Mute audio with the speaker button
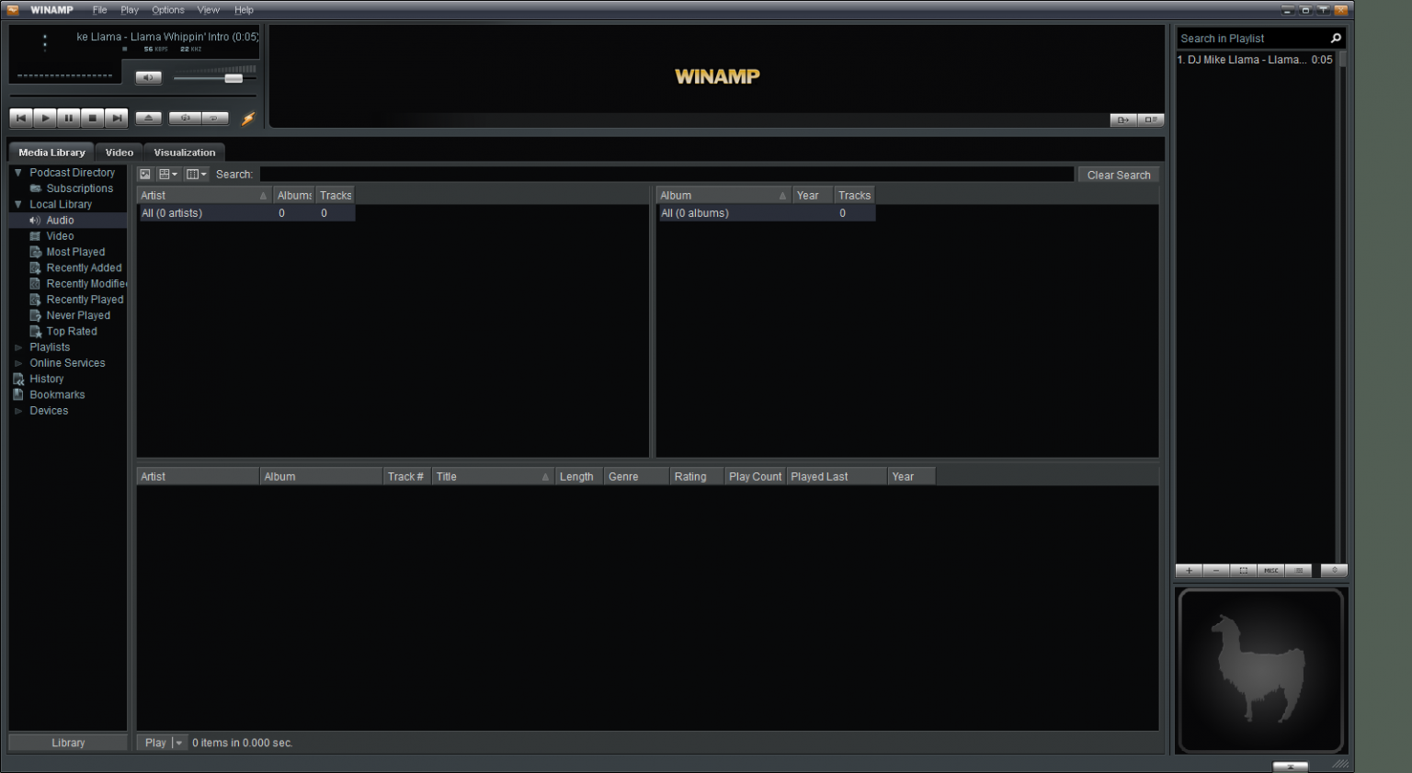The height and width of the screenshot is (773, 1412). tap(148, 77)
